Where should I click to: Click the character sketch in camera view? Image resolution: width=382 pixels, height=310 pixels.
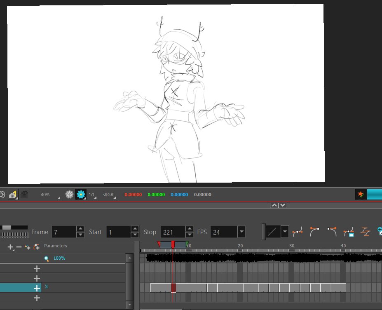(179, 99)
